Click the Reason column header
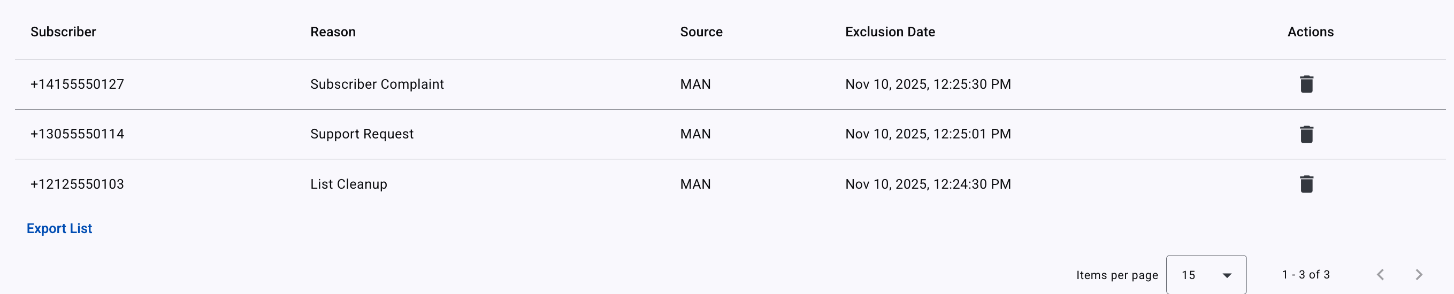Viewport: 1454px width, 294px height. 333,32
